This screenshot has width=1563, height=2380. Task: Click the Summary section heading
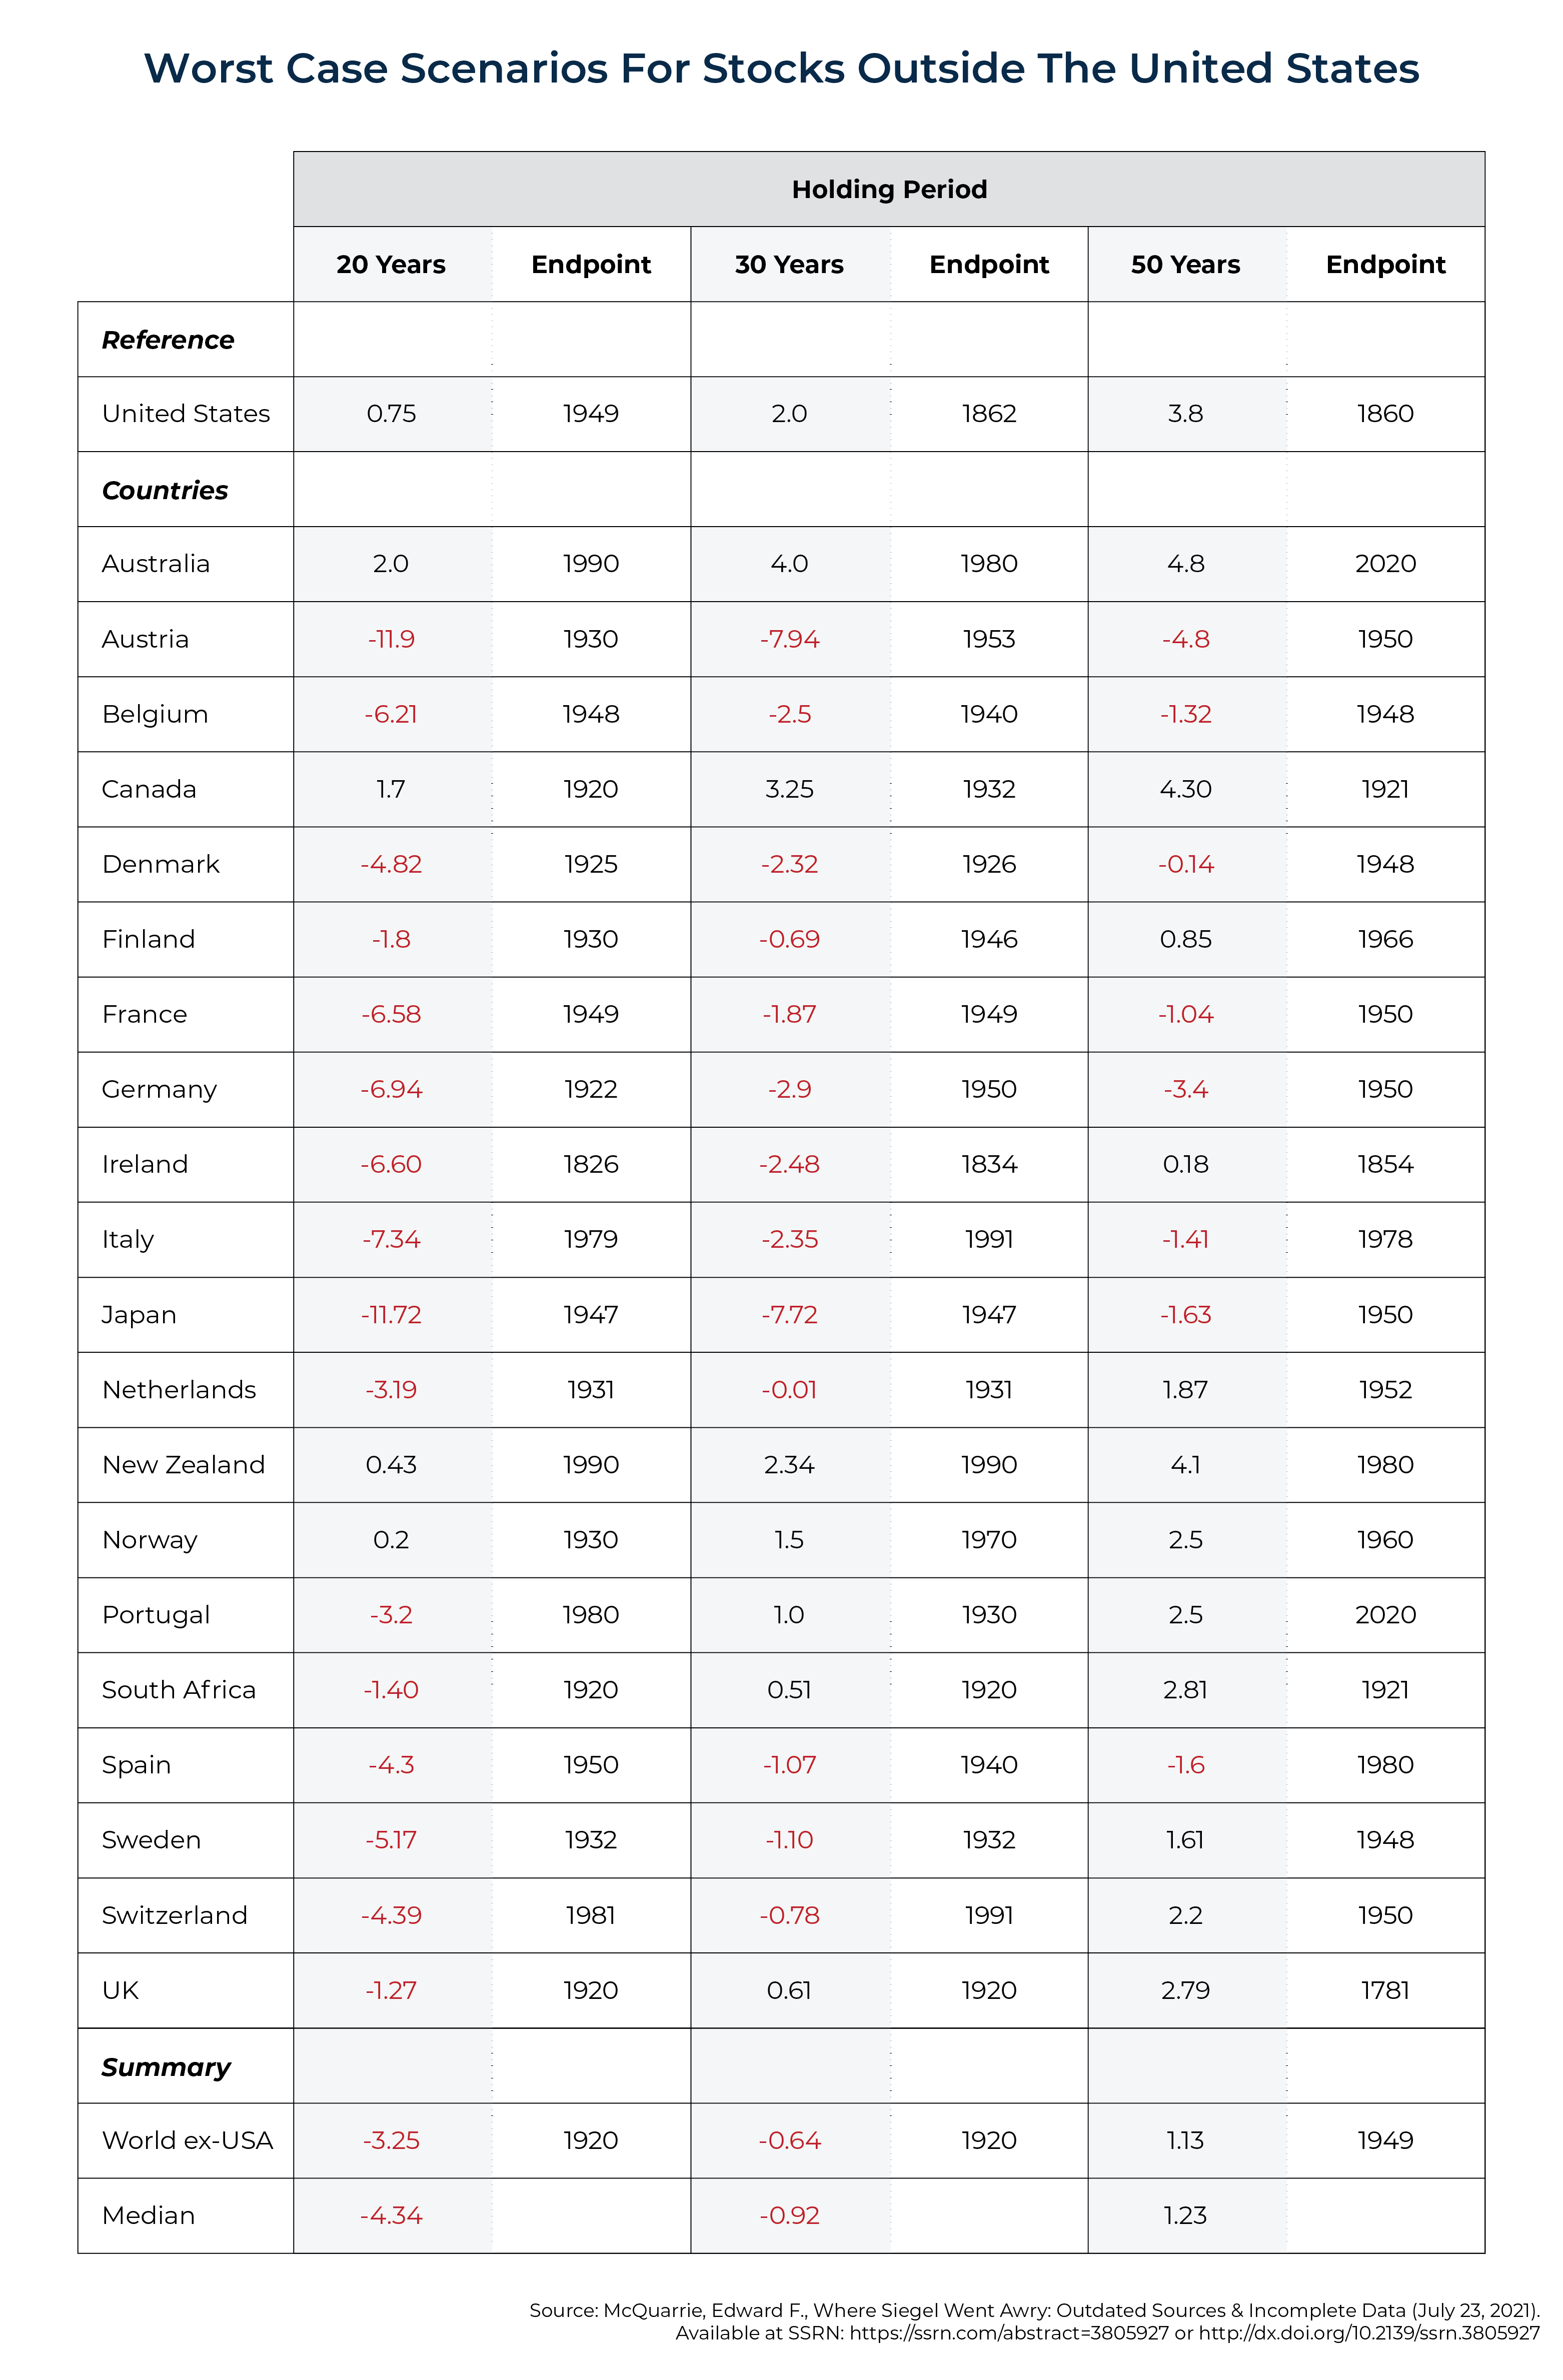click(x=166, y=2066)
